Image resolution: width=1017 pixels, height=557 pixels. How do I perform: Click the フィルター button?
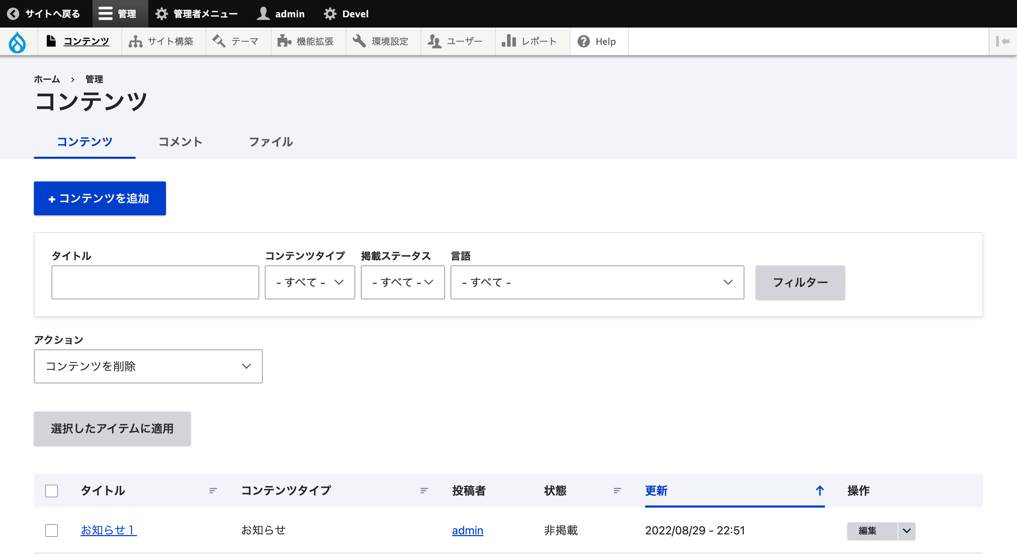pos(800,282)
